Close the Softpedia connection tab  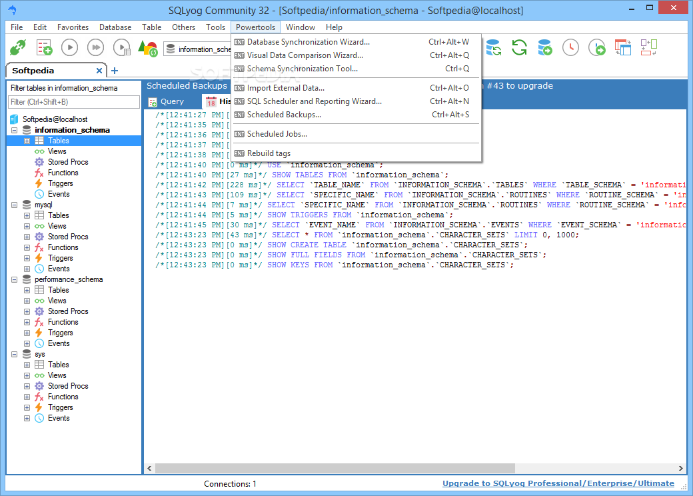pyautogui.click(x=99, y=71)
